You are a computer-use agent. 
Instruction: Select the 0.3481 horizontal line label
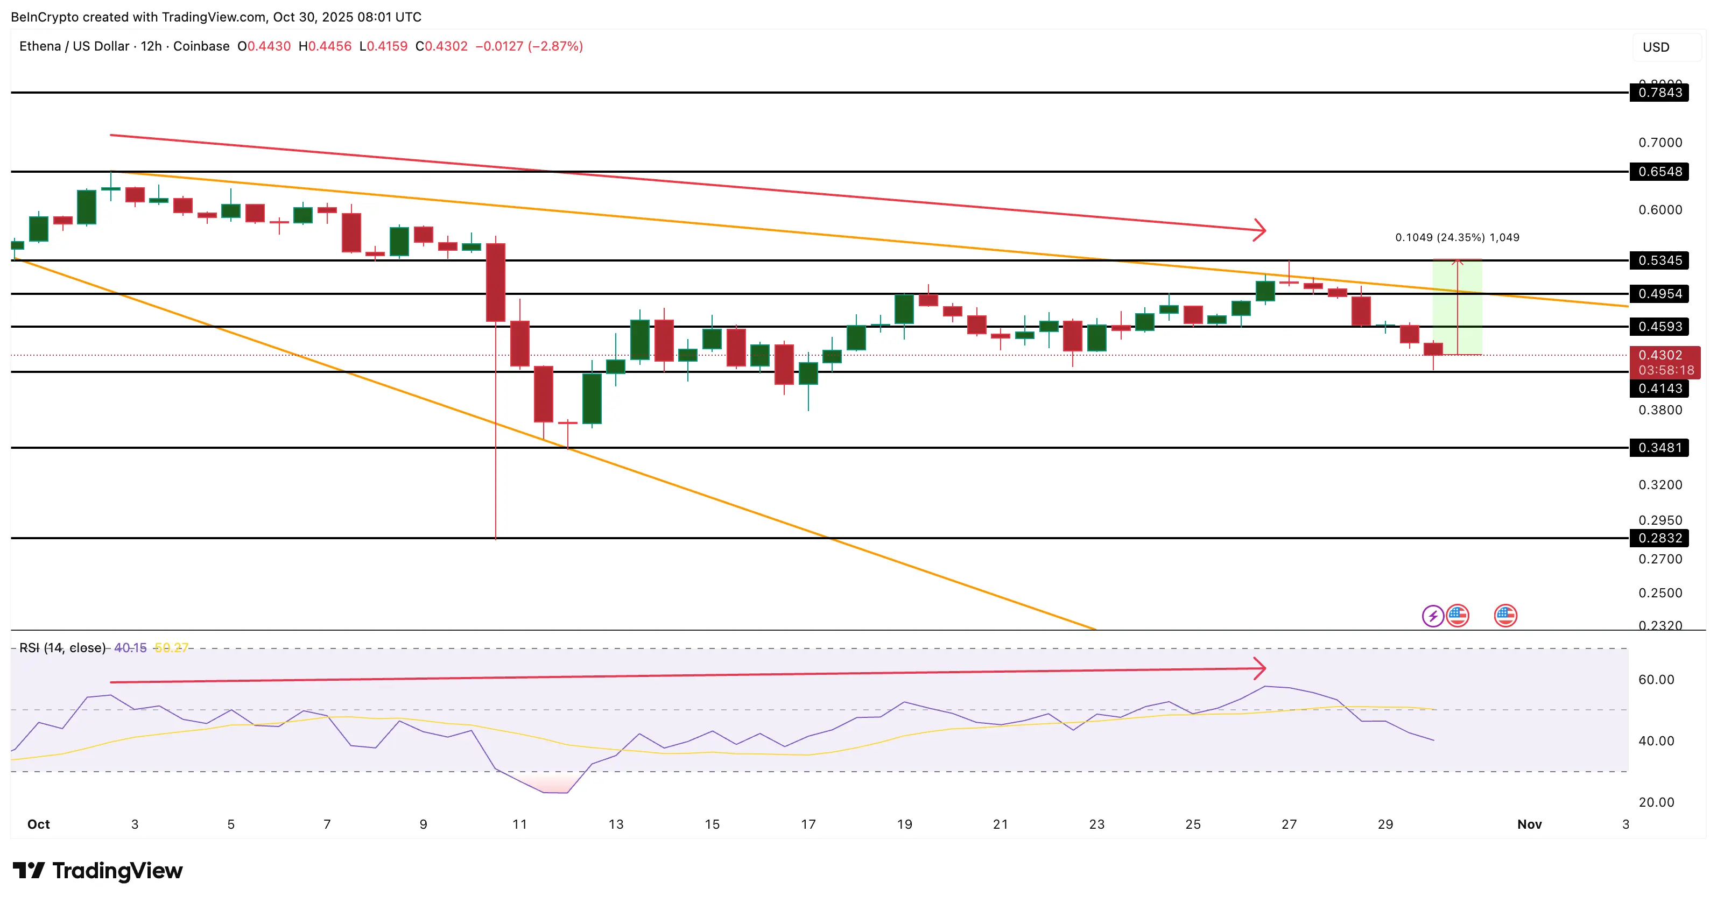pos(1660,448)
